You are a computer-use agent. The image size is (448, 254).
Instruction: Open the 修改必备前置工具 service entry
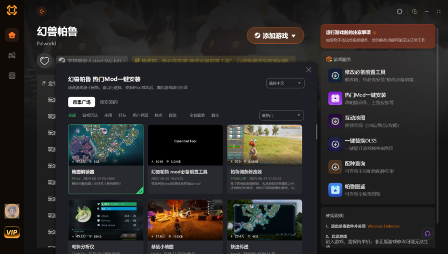pos(378,75)
